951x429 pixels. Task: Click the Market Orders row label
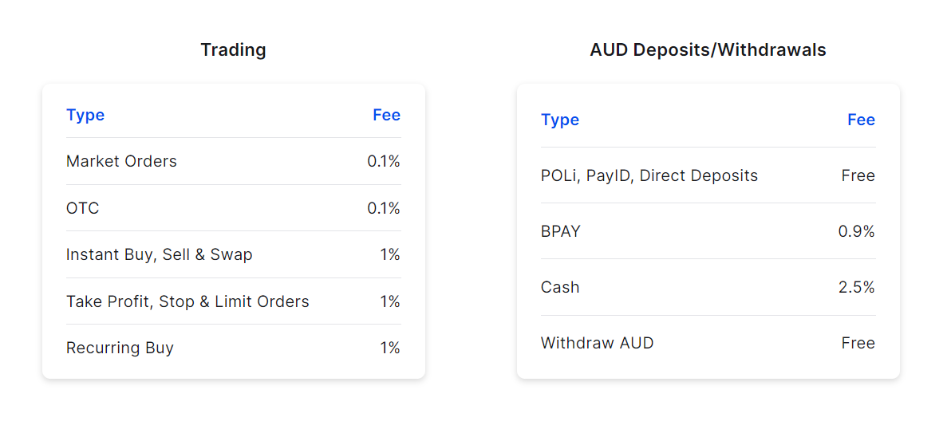121,161
